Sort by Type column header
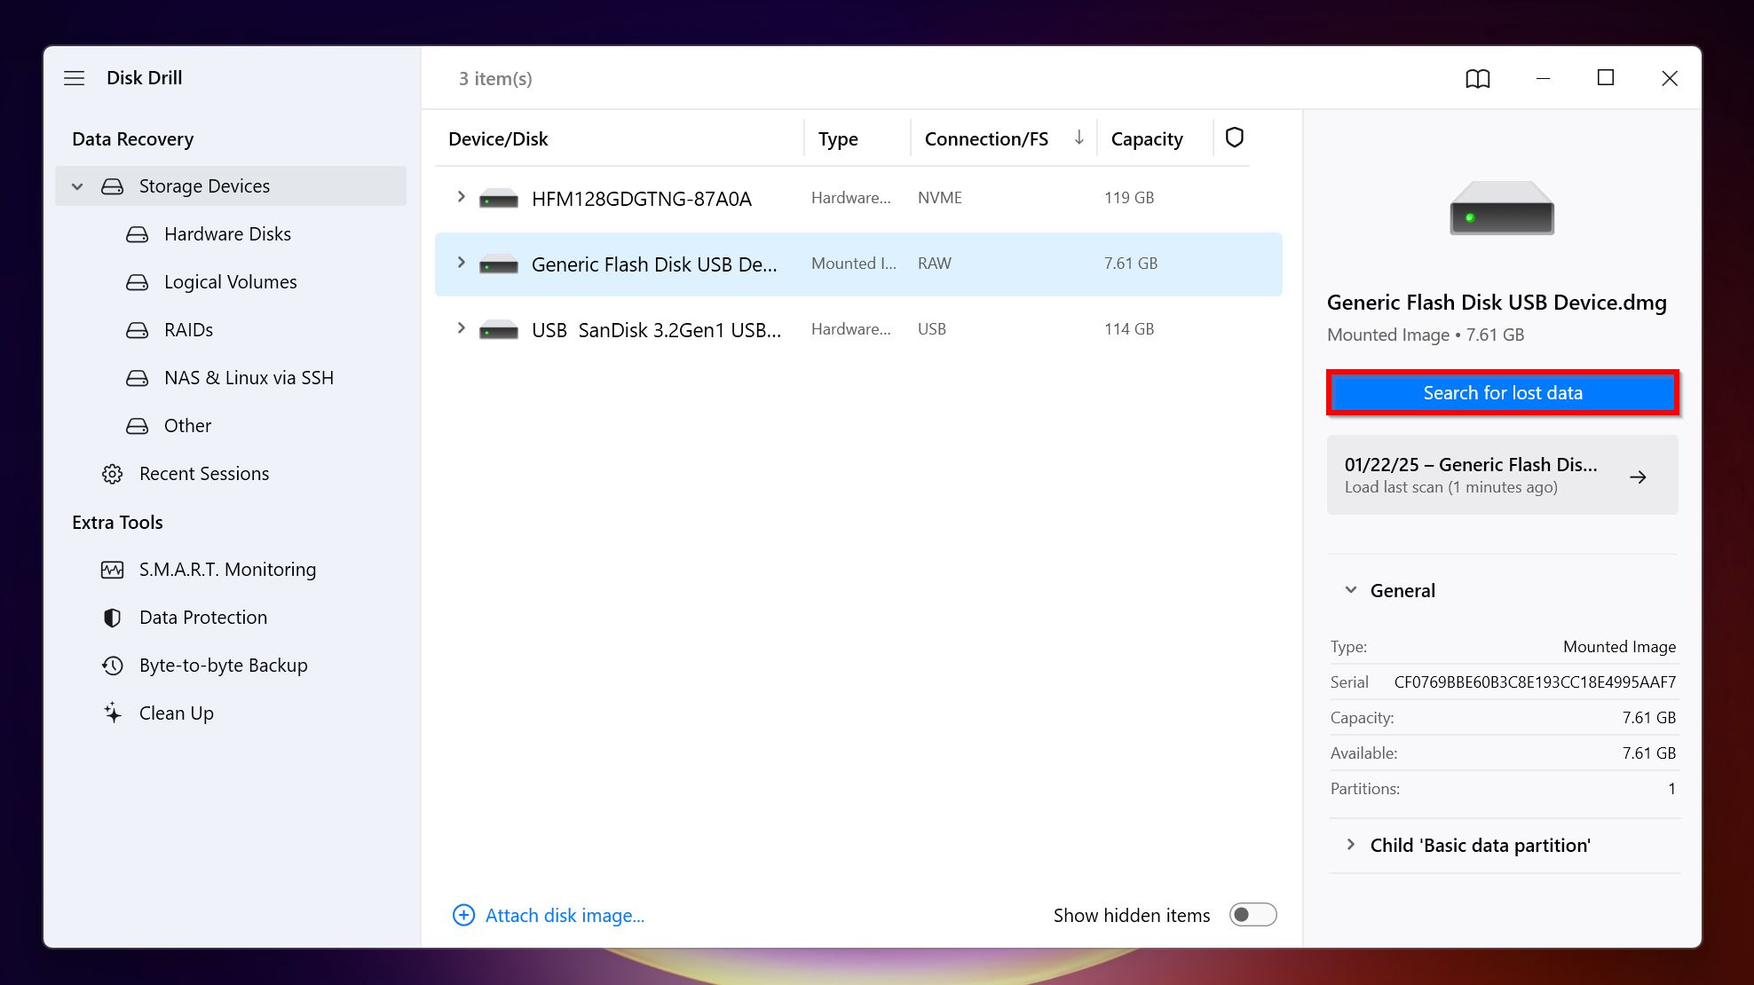The height and width of the screenshot is (985, 1754). point(838,138)
